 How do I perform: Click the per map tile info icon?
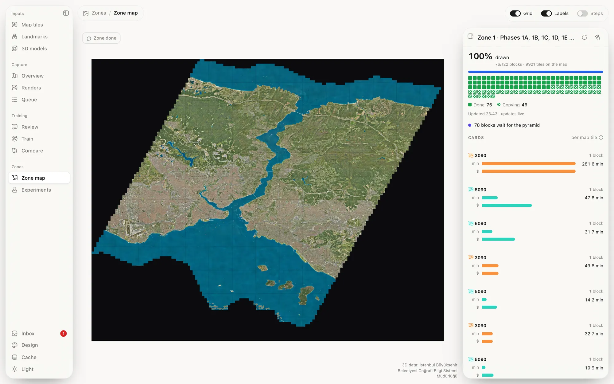(601, 138)
